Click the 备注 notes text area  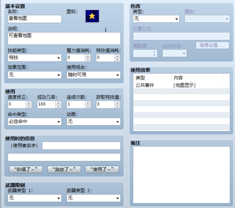pyautogui.click(x=181, y=175)
